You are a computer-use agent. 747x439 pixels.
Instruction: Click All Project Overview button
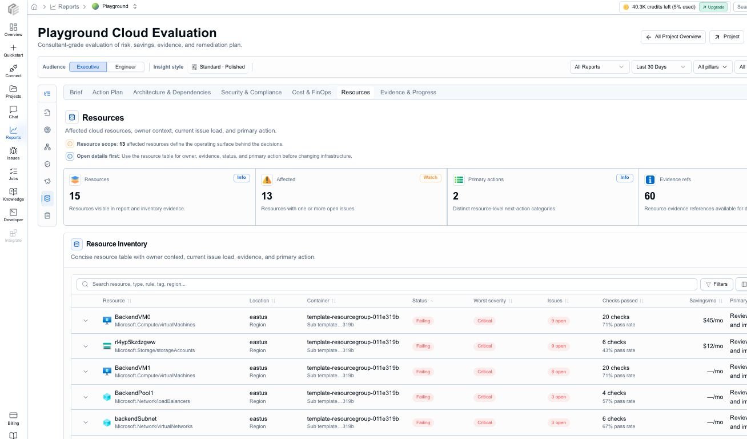tap(673, 37)
